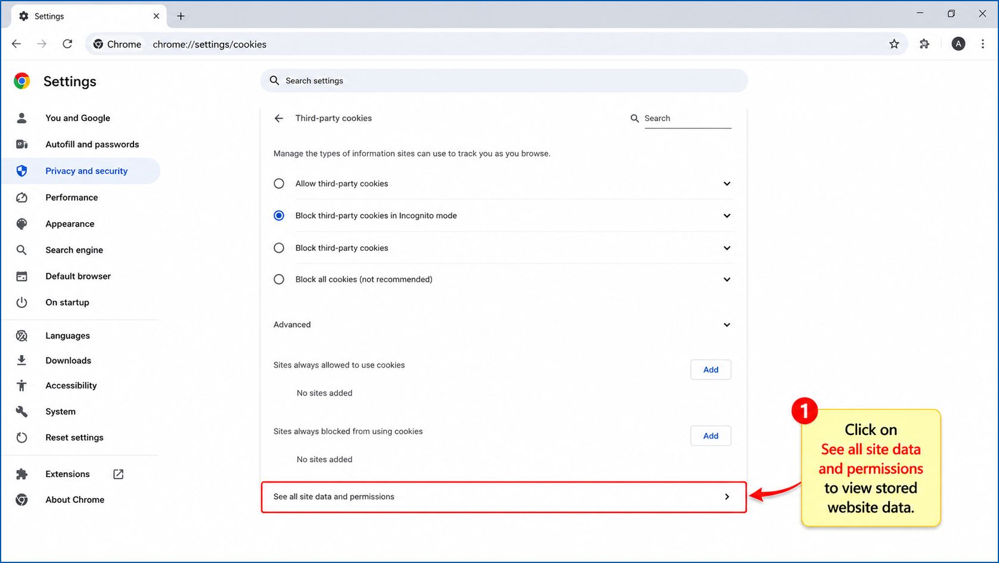Click the Accessibility figure icon
Screen dimensions: 999x563
(x=21, y=385)
